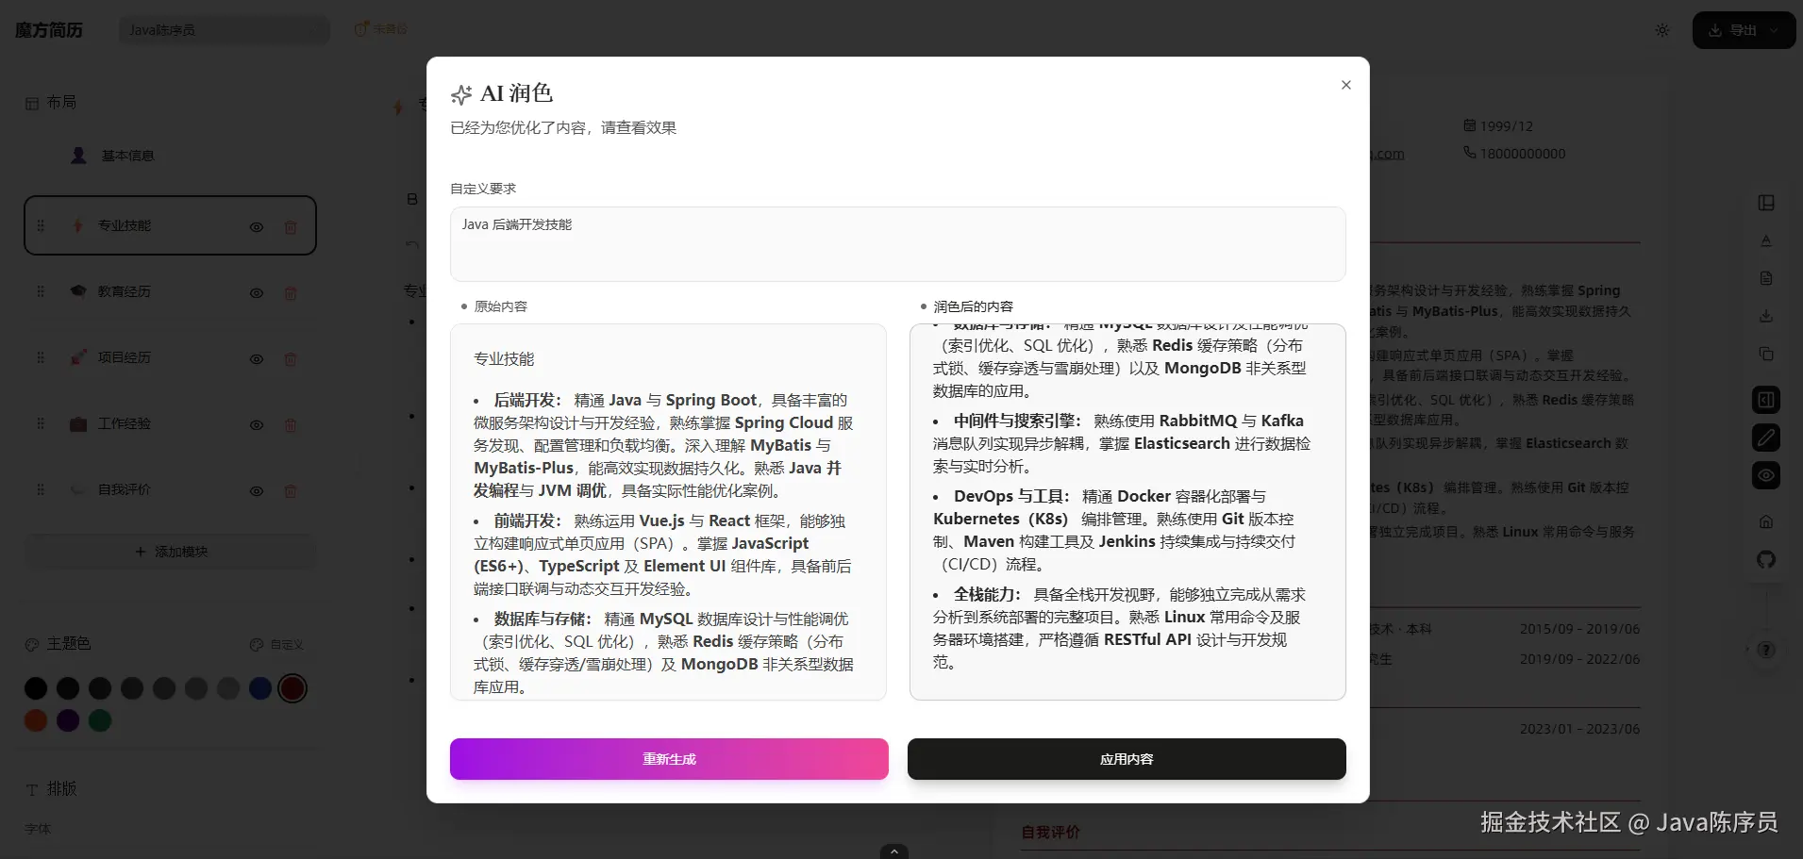Open the 排版 typography section
Screen dimensions: 1803x859
52,788
